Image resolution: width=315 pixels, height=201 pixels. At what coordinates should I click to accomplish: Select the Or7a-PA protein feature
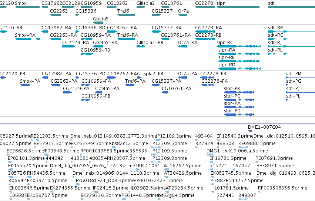[x=182, y=78]
